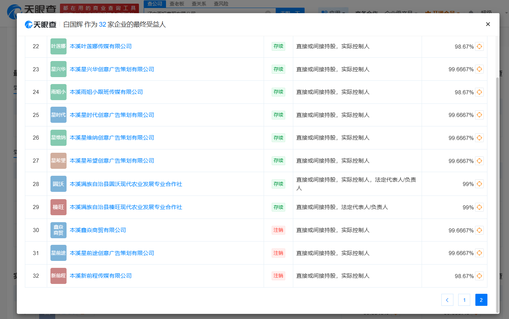The width and height of the screenshot is (509, 319).
Task: Open 本溪雨姐小跟班传媒有限公司 company page
Action: tap(106, 92)
